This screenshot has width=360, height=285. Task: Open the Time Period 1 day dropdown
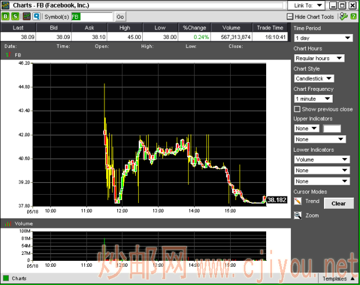pos(323,38)
